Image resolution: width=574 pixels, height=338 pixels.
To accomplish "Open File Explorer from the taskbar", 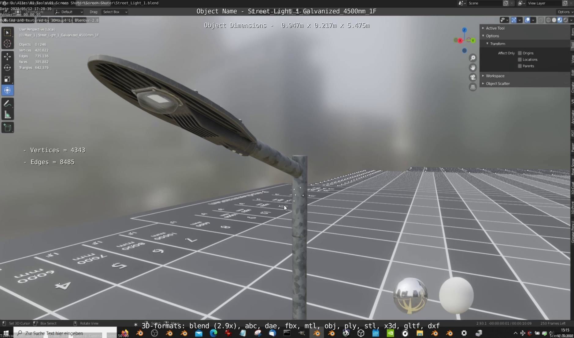I will click(420, 333).
